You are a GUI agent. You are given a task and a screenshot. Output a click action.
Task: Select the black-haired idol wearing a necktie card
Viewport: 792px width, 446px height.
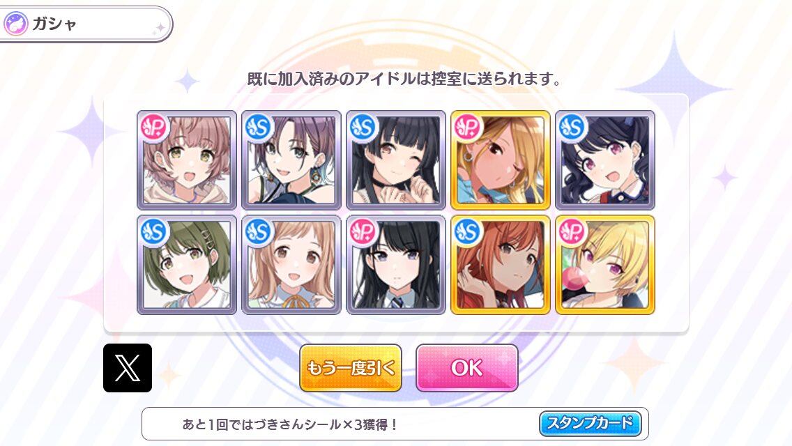396,265
